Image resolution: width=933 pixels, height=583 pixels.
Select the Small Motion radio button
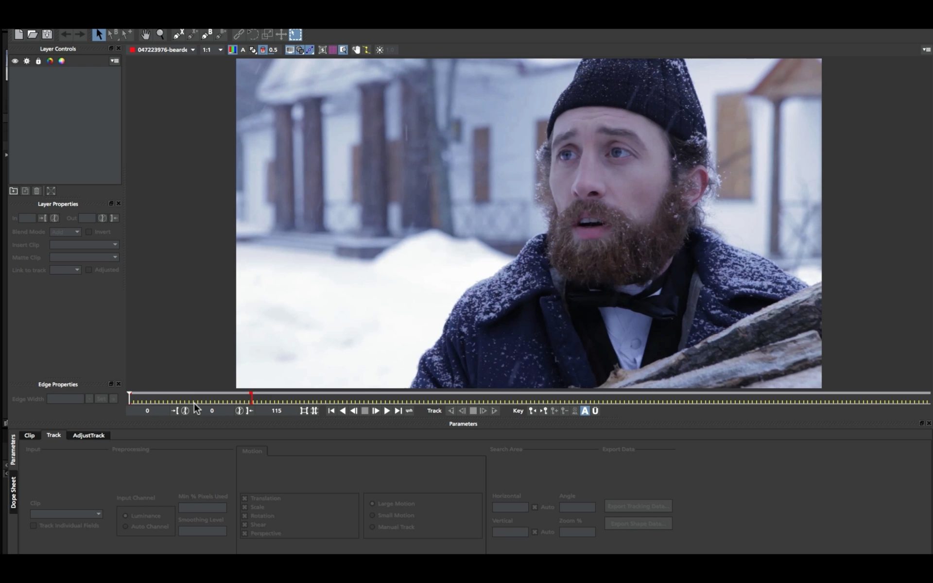tap(372, 515)
